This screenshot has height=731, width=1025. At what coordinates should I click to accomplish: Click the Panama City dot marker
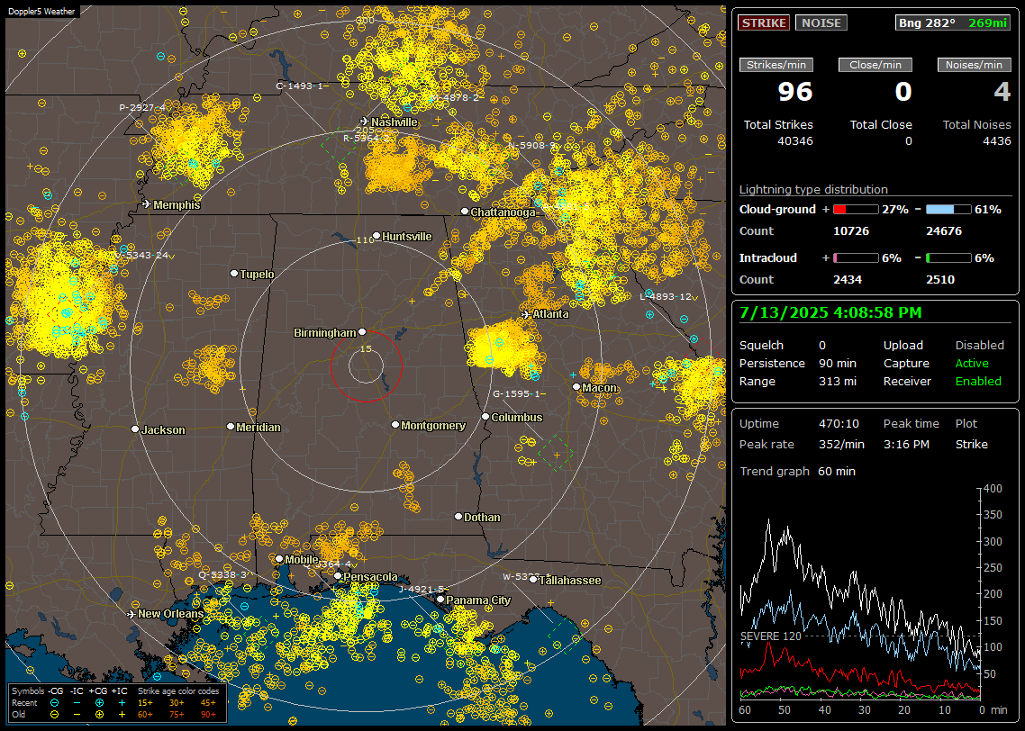pyautogui.click(x=440, y=599)
